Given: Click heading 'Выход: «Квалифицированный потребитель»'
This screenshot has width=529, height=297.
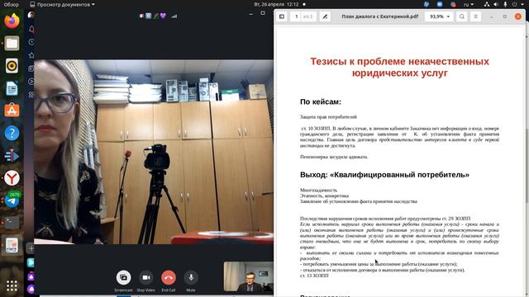Looking at the screenshot, I should [384, 175].
